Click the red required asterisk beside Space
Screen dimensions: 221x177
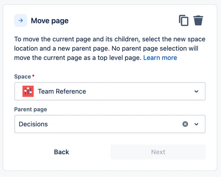(33, 76)
